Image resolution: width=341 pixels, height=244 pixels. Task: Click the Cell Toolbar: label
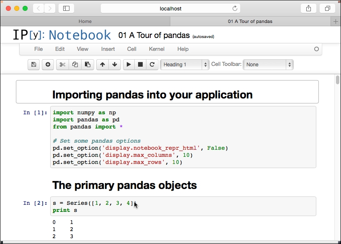(226, 64)
